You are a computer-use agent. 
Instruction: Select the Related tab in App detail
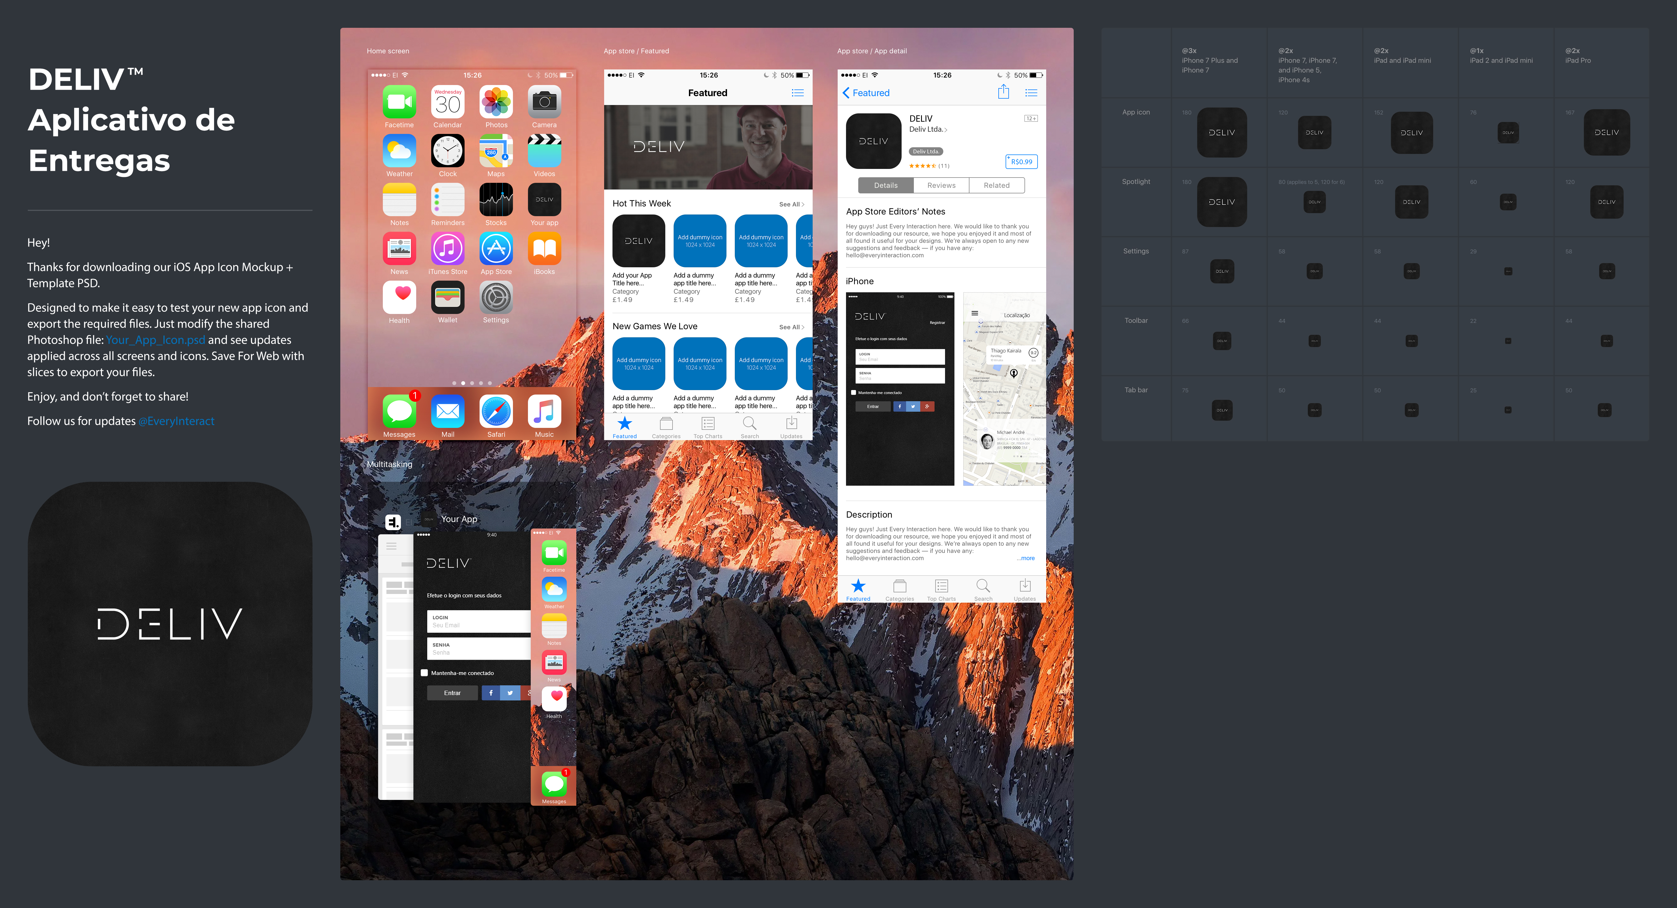click(996, 185)
